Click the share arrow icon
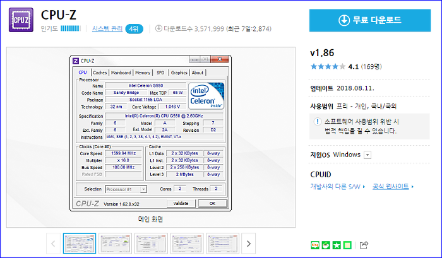Screen dimensions: 442x258 (x=364, y=245)
